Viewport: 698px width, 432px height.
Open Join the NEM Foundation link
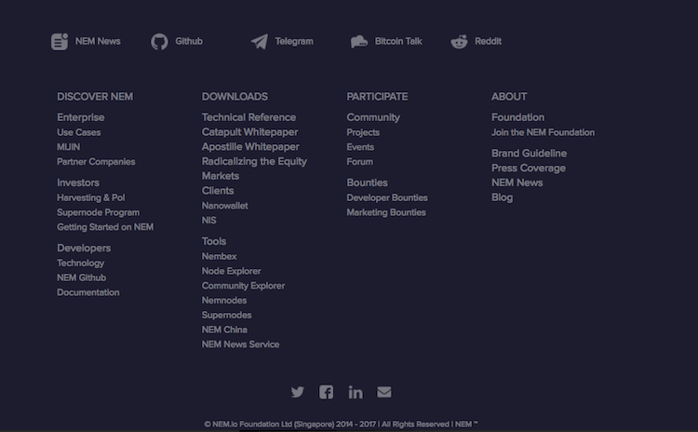(x=543, y=132)
